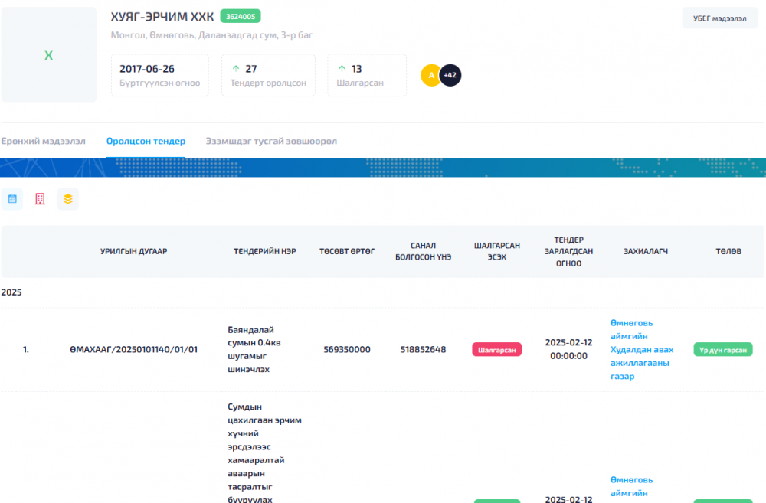
Task: Open the first Өмнөговь аймгийн Худалдан авах link
Action: pos(642,350)
